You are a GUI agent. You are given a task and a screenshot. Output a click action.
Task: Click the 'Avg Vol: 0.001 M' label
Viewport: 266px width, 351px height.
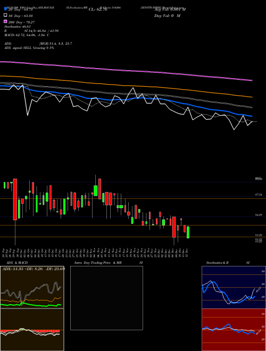point(170,10)
